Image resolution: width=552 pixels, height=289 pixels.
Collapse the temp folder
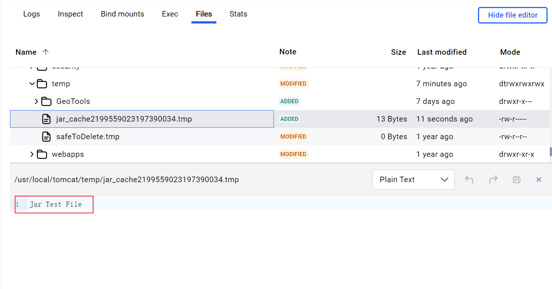pos(32,84)
